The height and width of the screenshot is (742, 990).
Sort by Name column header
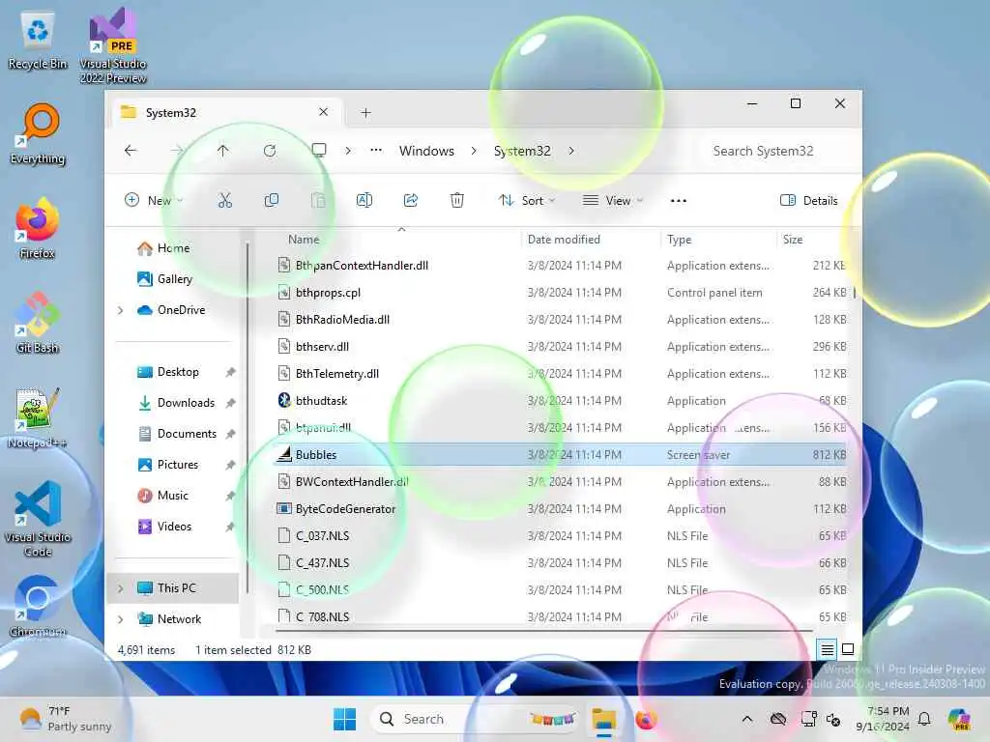[304, 240]
